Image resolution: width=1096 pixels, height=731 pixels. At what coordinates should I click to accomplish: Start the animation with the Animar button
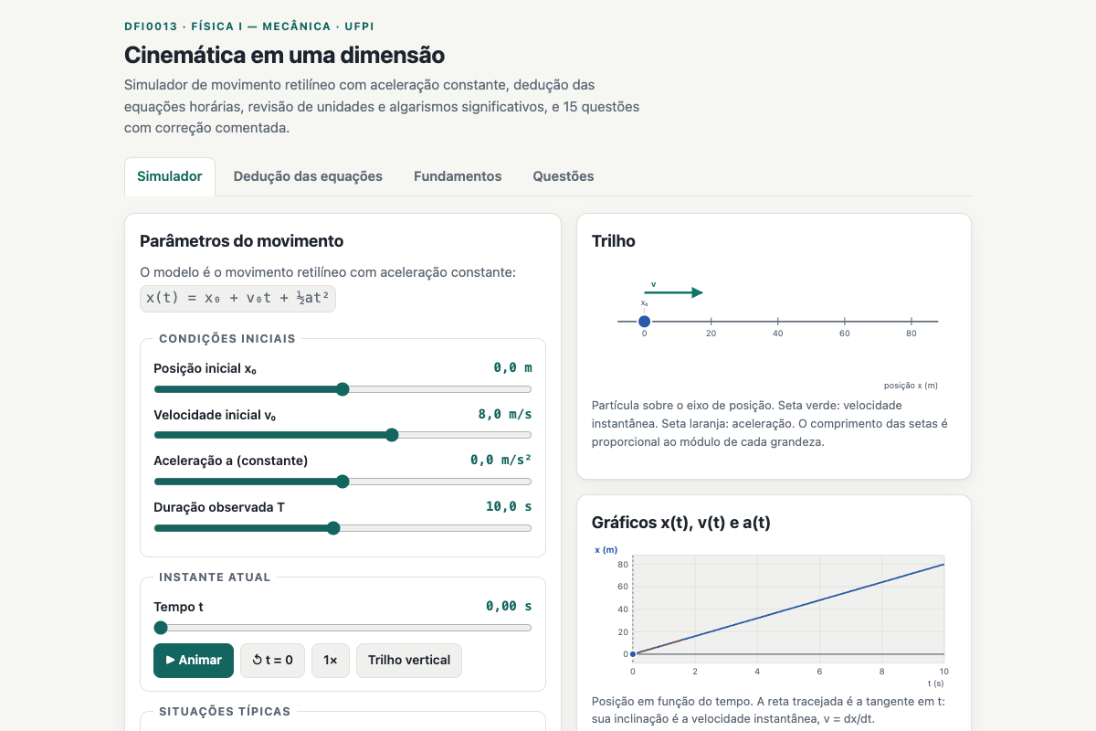click(194, 660)
